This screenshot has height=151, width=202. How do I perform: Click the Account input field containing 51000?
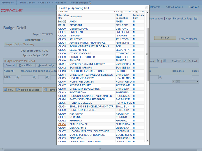10,77
